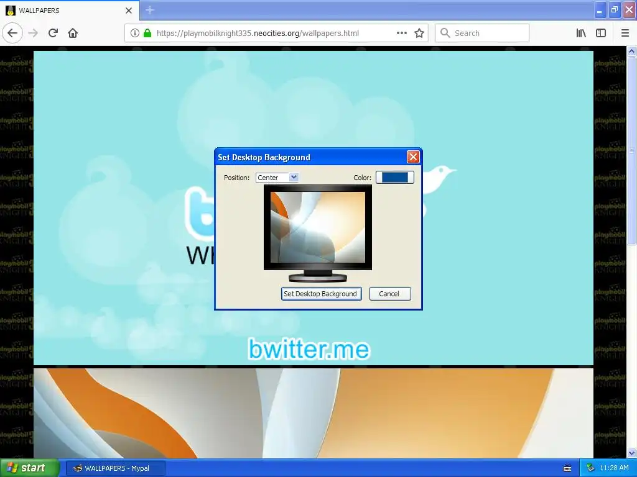Click the 11:28 AM taskbar clock

(x=614, y=468)
